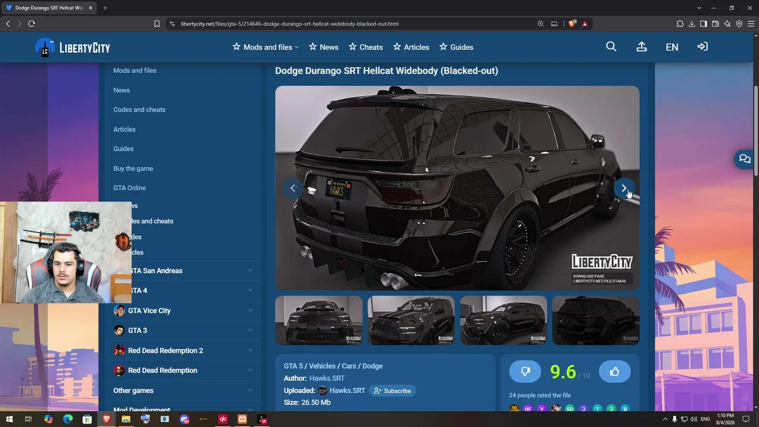Reload the page
Screen dimensions: 759x427
point(31,24)
